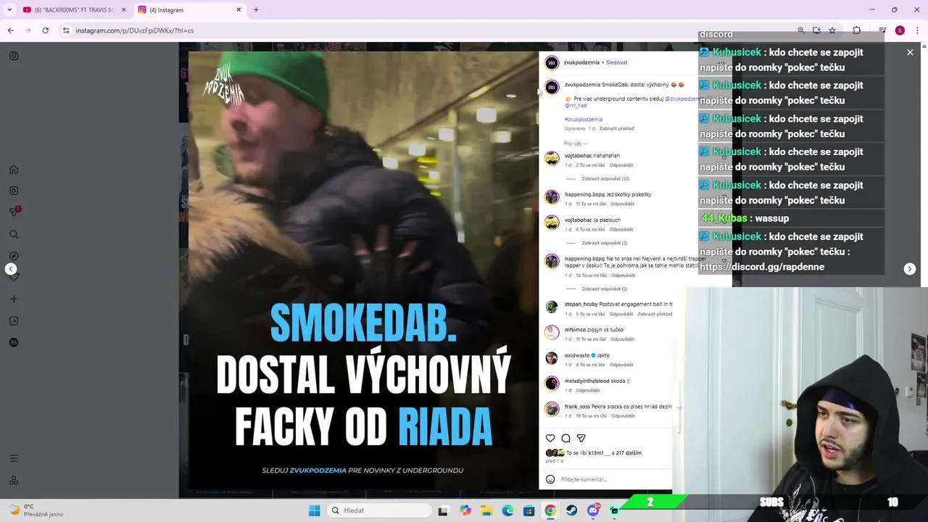The width and height of the screenshot is (928, 522).
Task: Open Reels from Instagram sidebar
Action: click(x=14, y=191)
